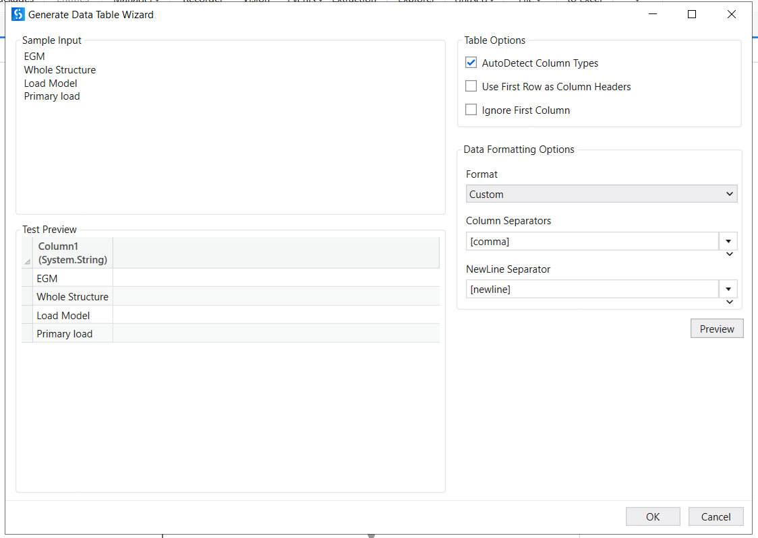758x538 pixels.
Task: Click the SmartBear icon in the title bar
Action: 18,13
